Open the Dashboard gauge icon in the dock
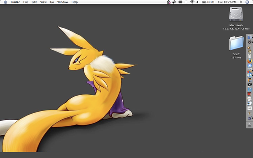253x158 pixels. 250,42
